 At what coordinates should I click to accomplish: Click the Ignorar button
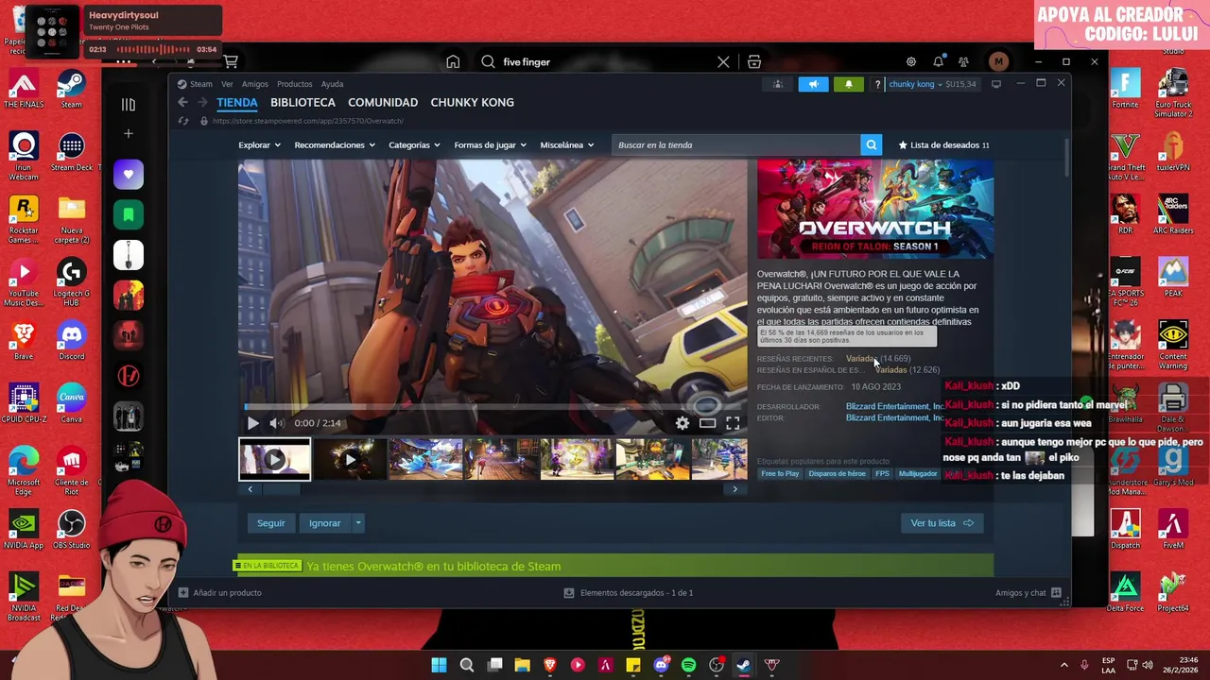coord(325,522)
